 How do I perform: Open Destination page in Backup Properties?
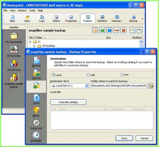[x=36, y=87]
